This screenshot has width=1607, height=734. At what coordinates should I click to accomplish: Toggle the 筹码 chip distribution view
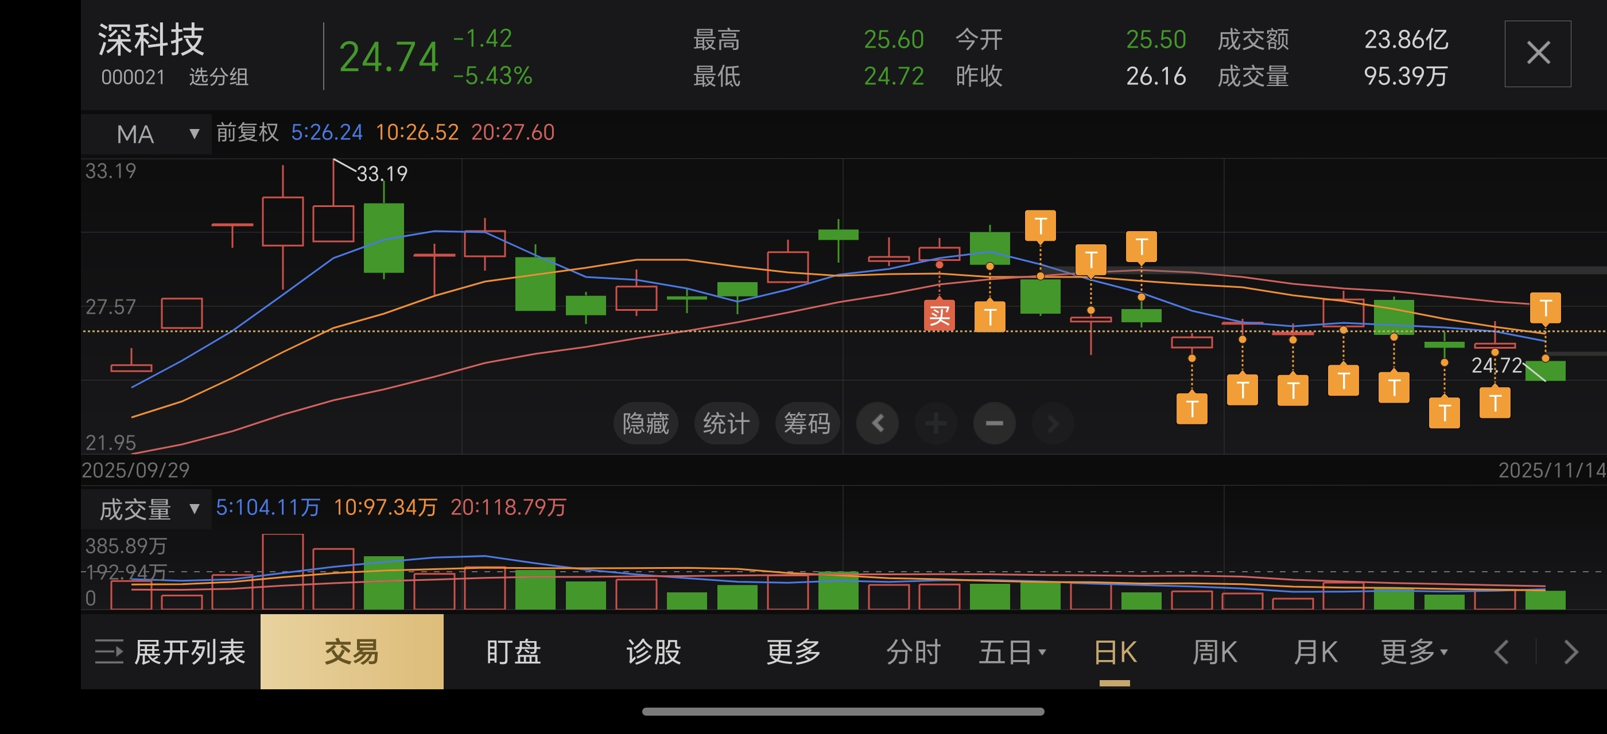[806, 424]
